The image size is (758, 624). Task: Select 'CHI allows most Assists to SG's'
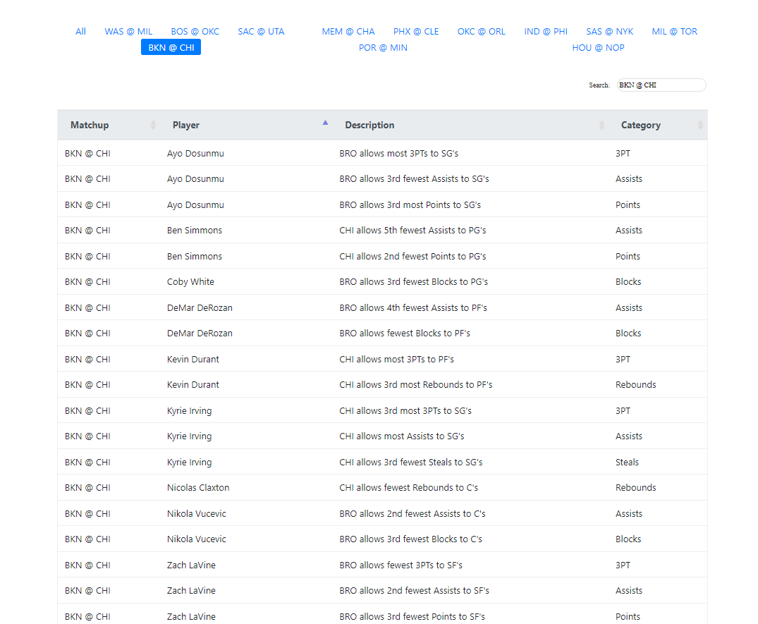(402, 436)
